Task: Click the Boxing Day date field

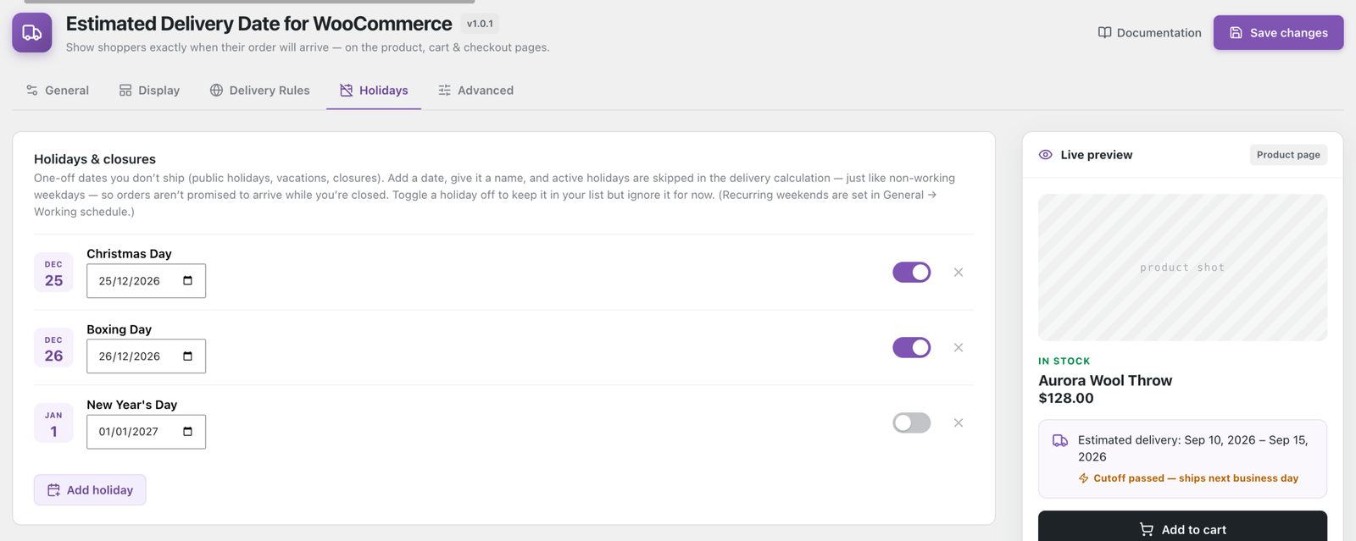Action: (x=146, y=356)
